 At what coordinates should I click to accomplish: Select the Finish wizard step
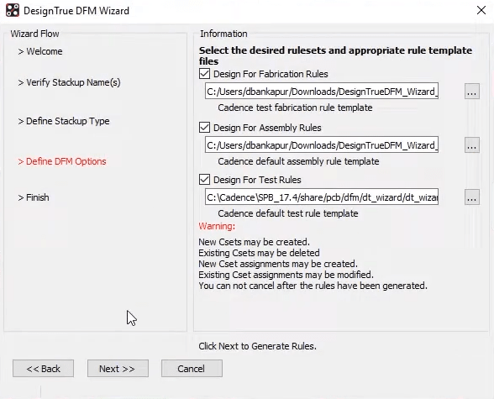click(x=34, y=197)
